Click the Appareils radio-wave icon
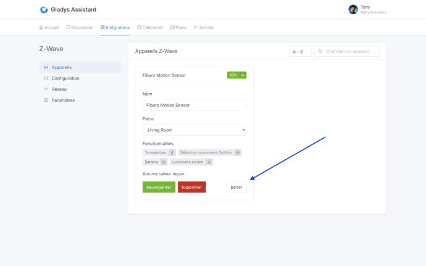 [46, 67]
